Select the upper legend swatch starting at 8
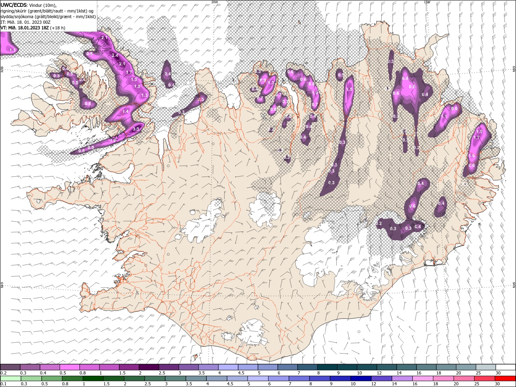Image resolution: width=516 pixels, height=387 pixels. pos(327,367)
